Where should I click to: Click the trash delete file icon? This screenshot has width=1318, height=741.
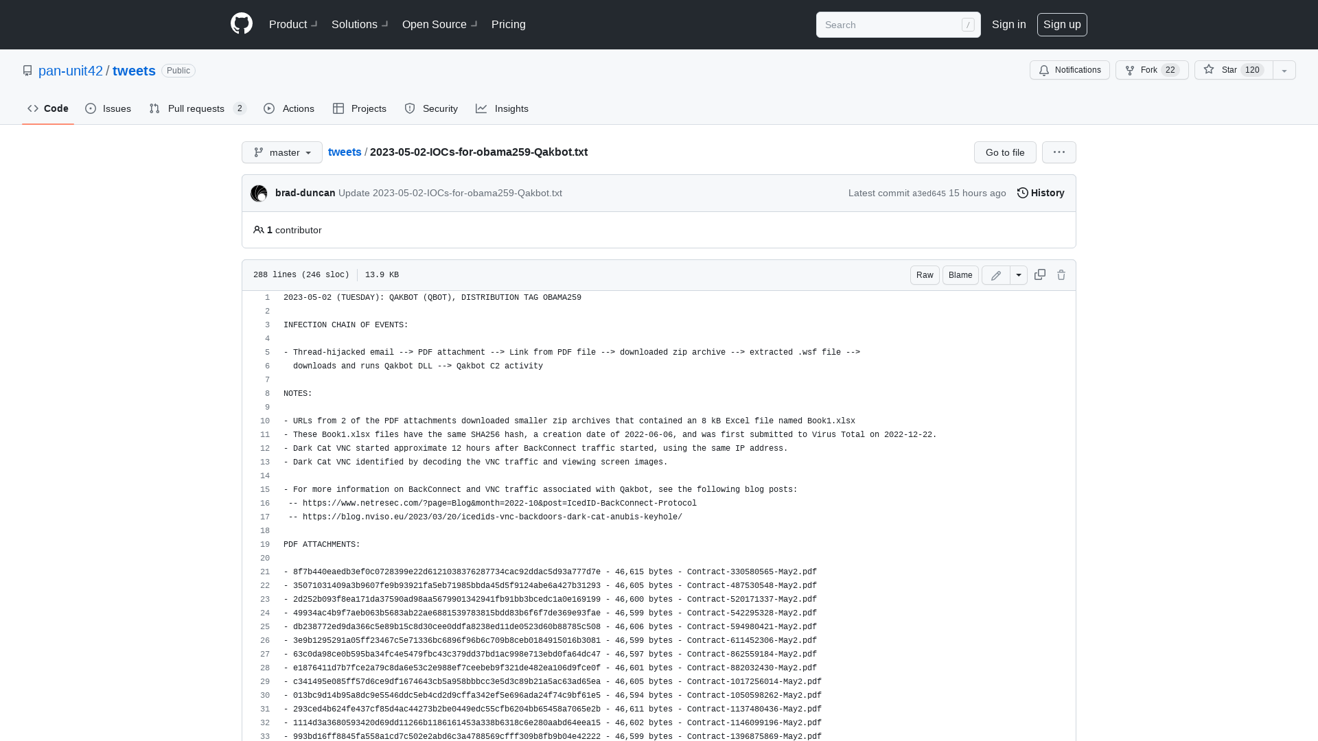(1061, 275)
